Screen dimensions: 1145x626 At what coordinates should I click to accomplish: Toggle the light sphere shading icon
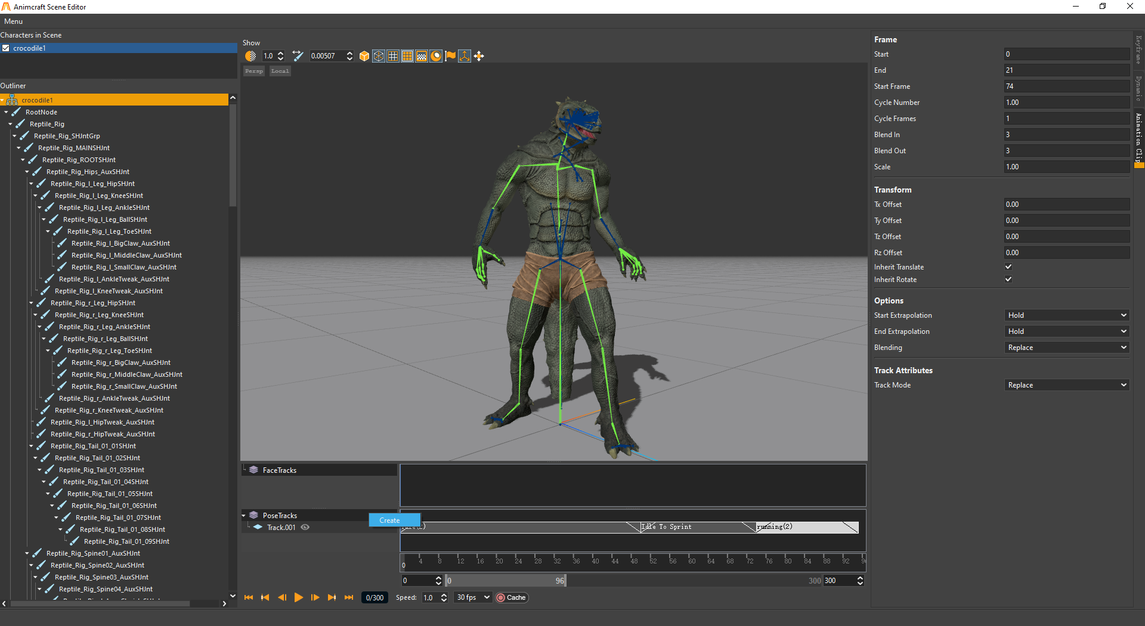[436, 56]
